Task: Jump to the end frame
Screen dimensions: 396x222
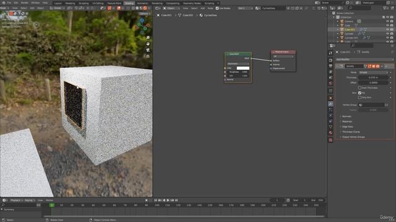Action: 176,200
